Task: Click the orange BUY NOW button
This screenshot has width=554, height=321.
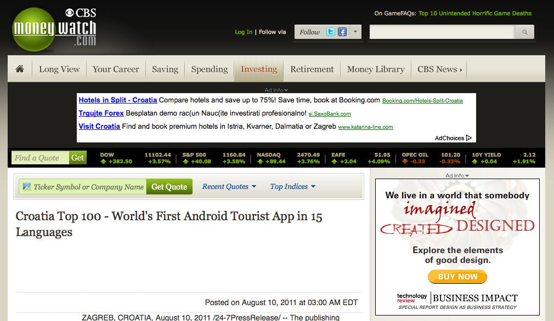Action: click(x=457, y=277)
